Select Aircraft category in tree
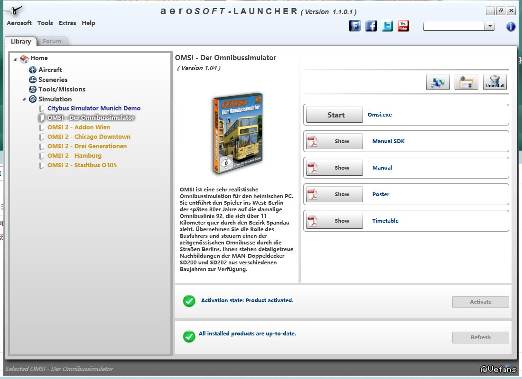 pyautogui.click(x=50, y=70)
